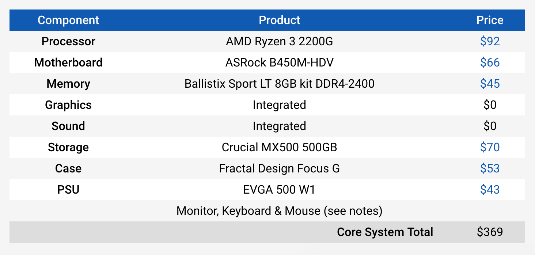The height and width of the screenshot is (255, 535).
Task: Select the Fractal Design Focus G cell
Action: click(279, 168)
